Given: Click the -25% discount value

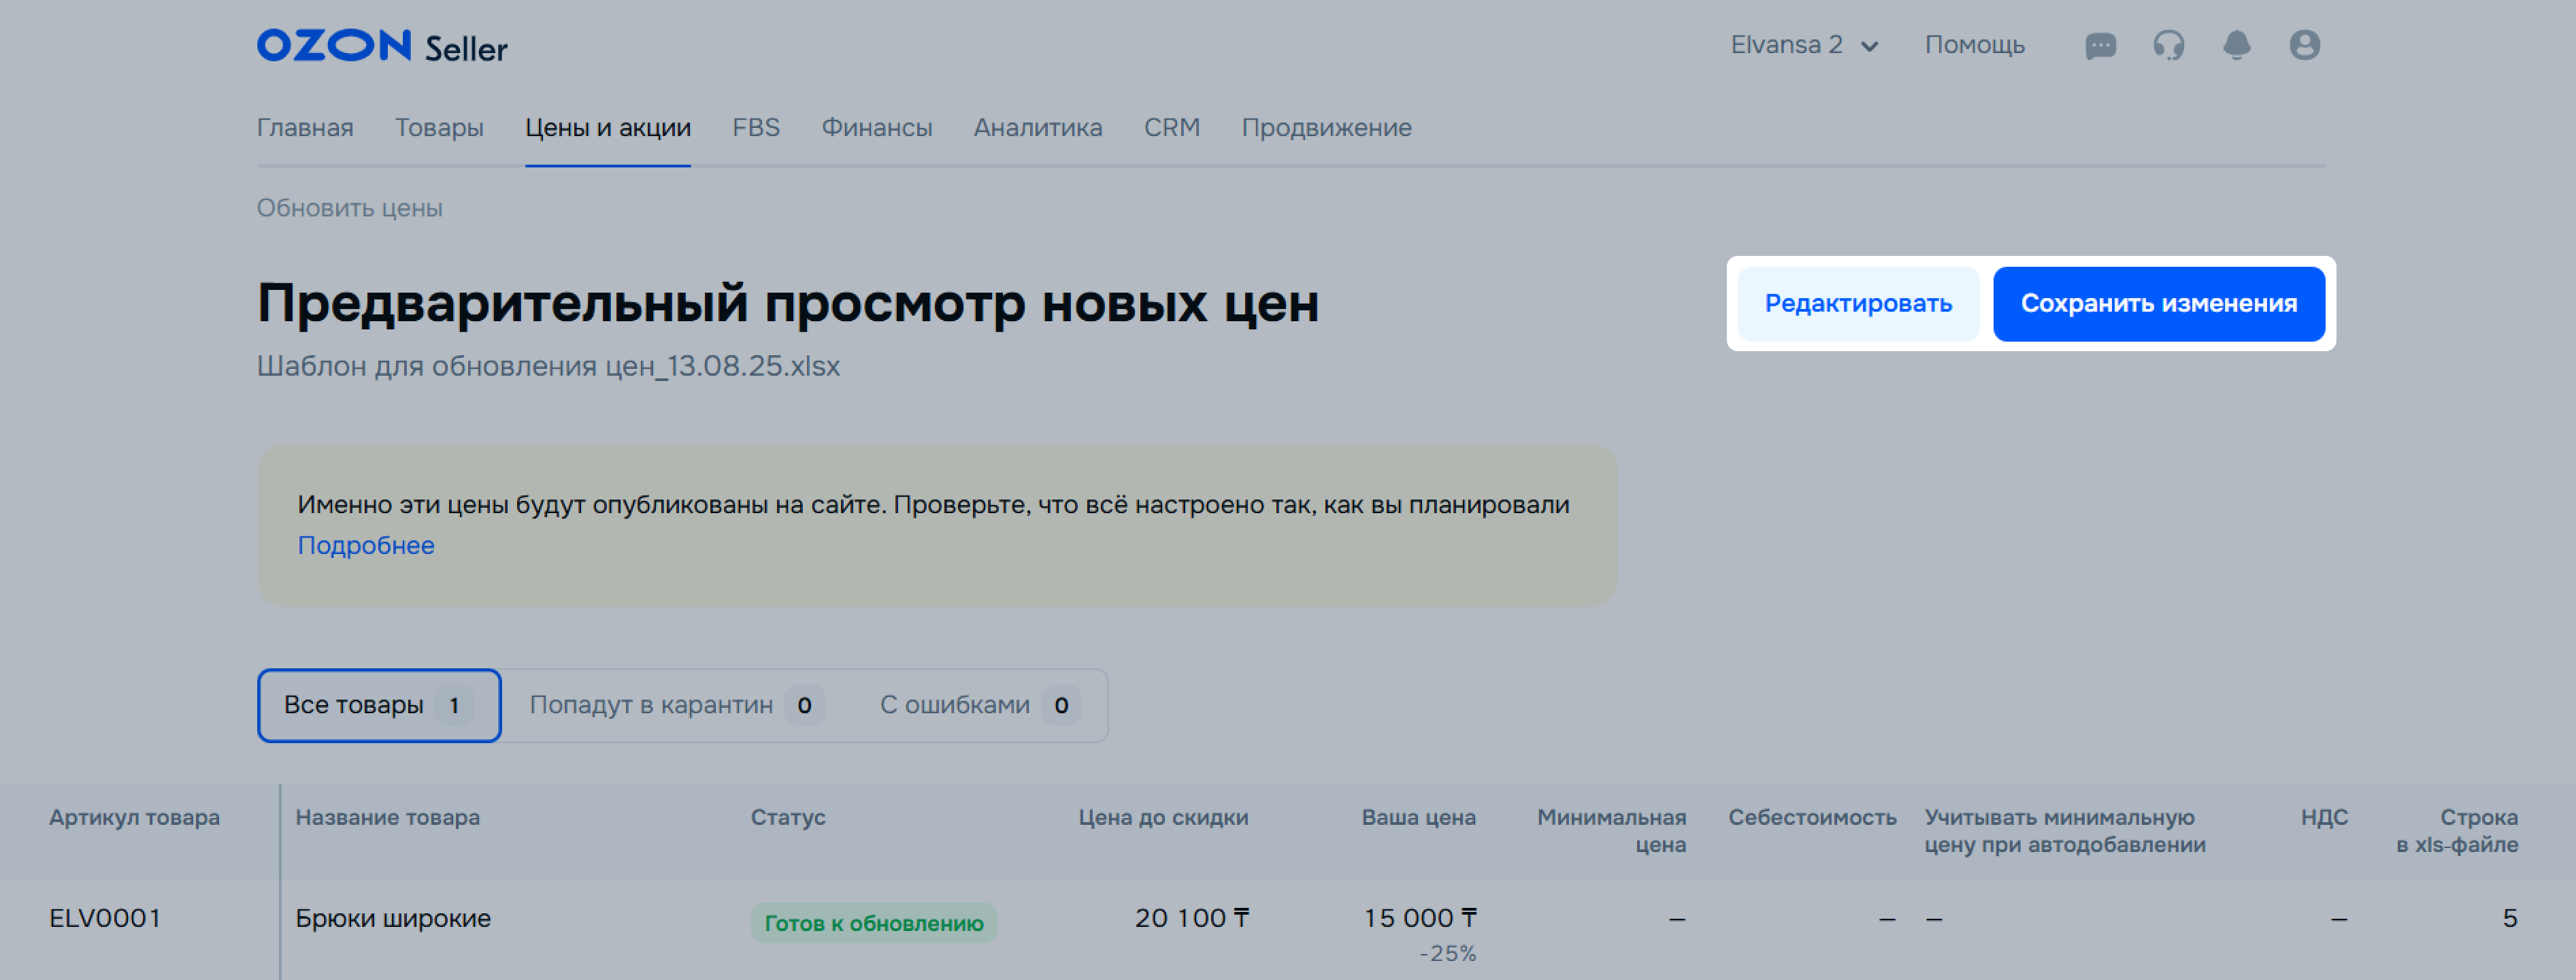Looking at the screenshot, I should (x=1447, y=954).
